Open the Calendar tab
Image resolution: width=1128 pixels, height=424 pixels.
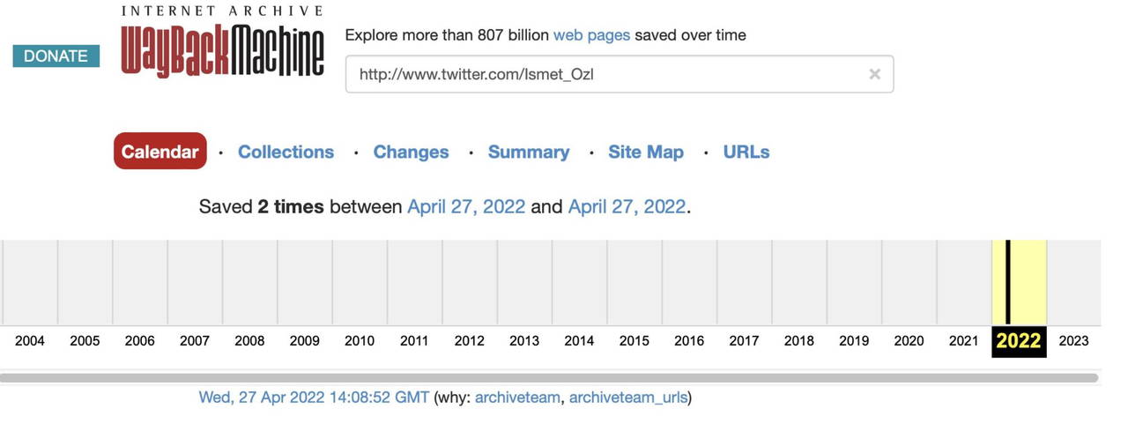click(160, 152)
